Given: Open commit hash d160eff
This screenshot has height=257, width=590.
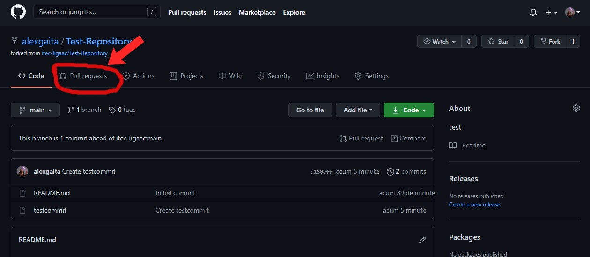Looking at the screenshot, I should (321, 172).
